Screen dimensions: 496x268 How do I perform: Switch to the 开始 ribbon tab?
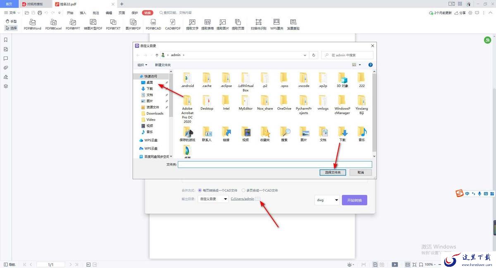coord(70,13)
